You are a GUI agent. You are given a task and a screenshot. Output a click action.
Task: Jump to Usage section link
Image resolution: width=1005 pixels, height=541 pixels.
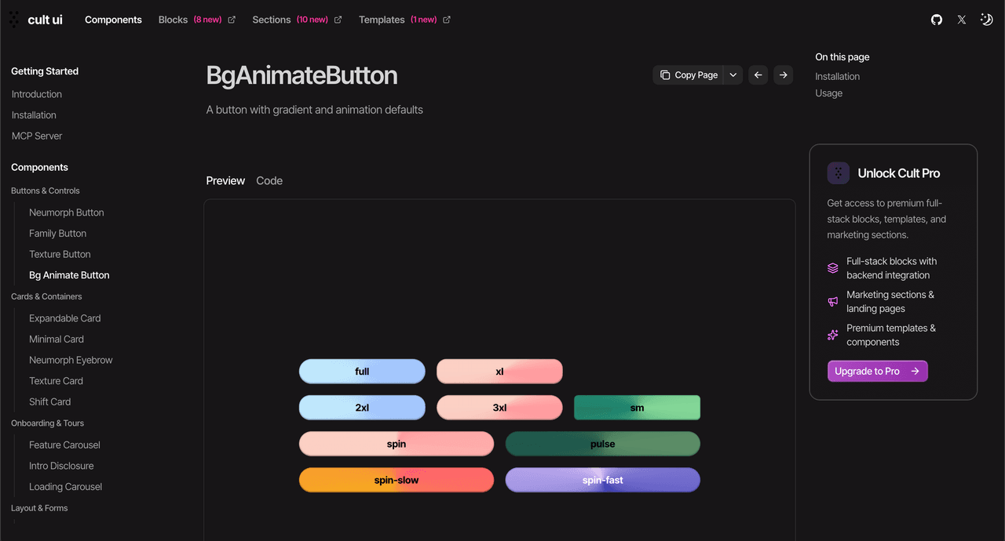[828, 93]
